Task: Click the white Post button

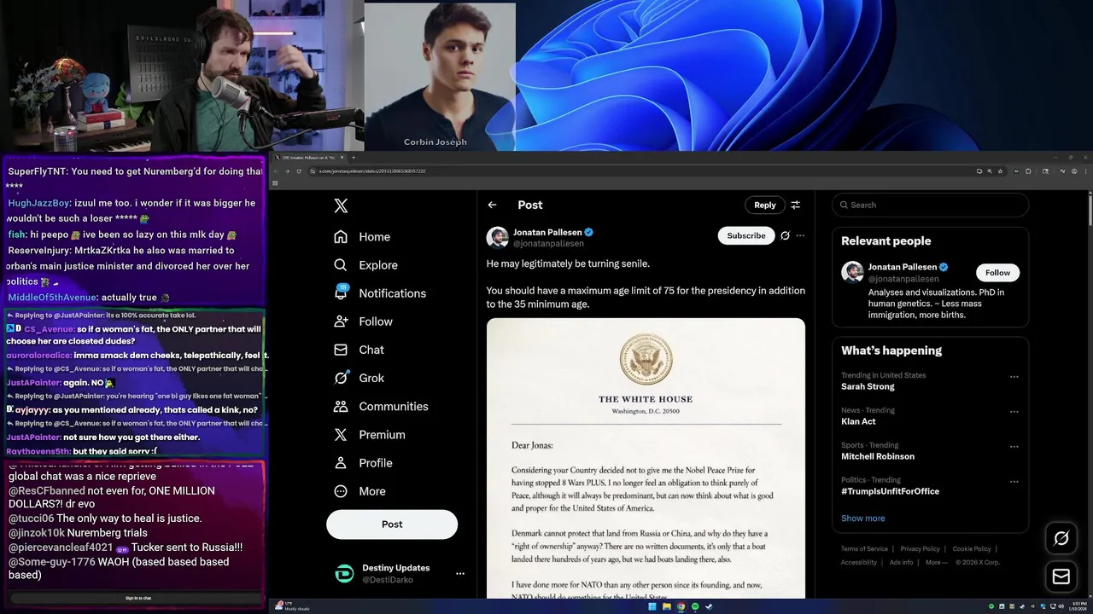Action: (x=392, y=524)
